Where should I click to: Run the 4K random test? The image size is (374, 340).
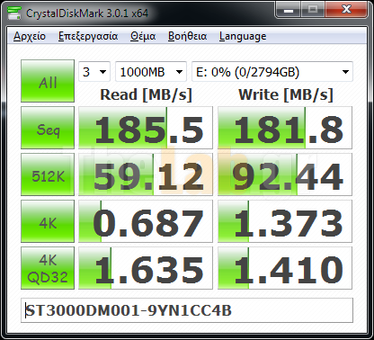pos(48,221)
